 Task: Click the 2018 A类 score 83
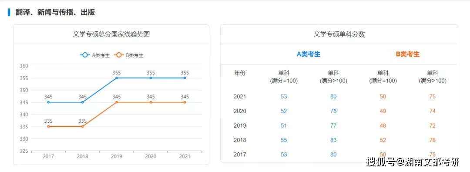333,140
